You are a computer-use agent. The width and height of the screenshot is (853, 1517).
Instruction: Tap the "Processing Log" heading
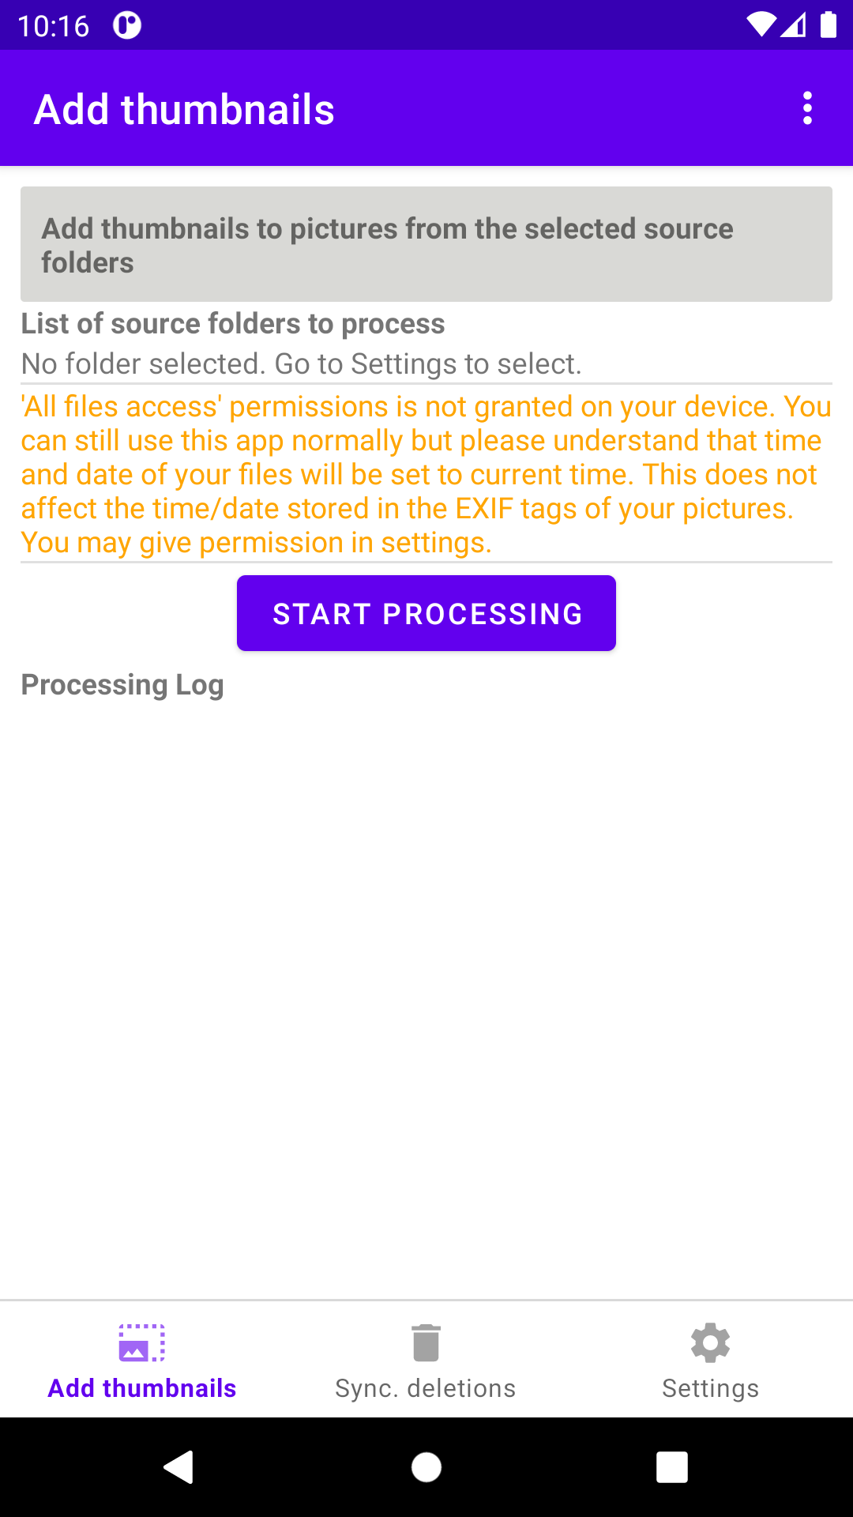[x=122, y=685]
